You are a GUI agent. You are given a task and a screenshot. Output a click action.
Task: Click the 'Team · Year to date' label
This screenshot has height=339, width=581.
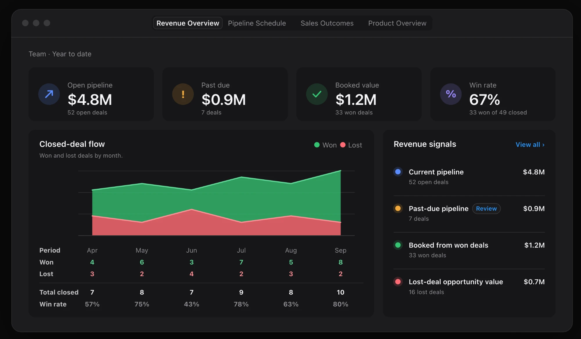click(60, 54)
